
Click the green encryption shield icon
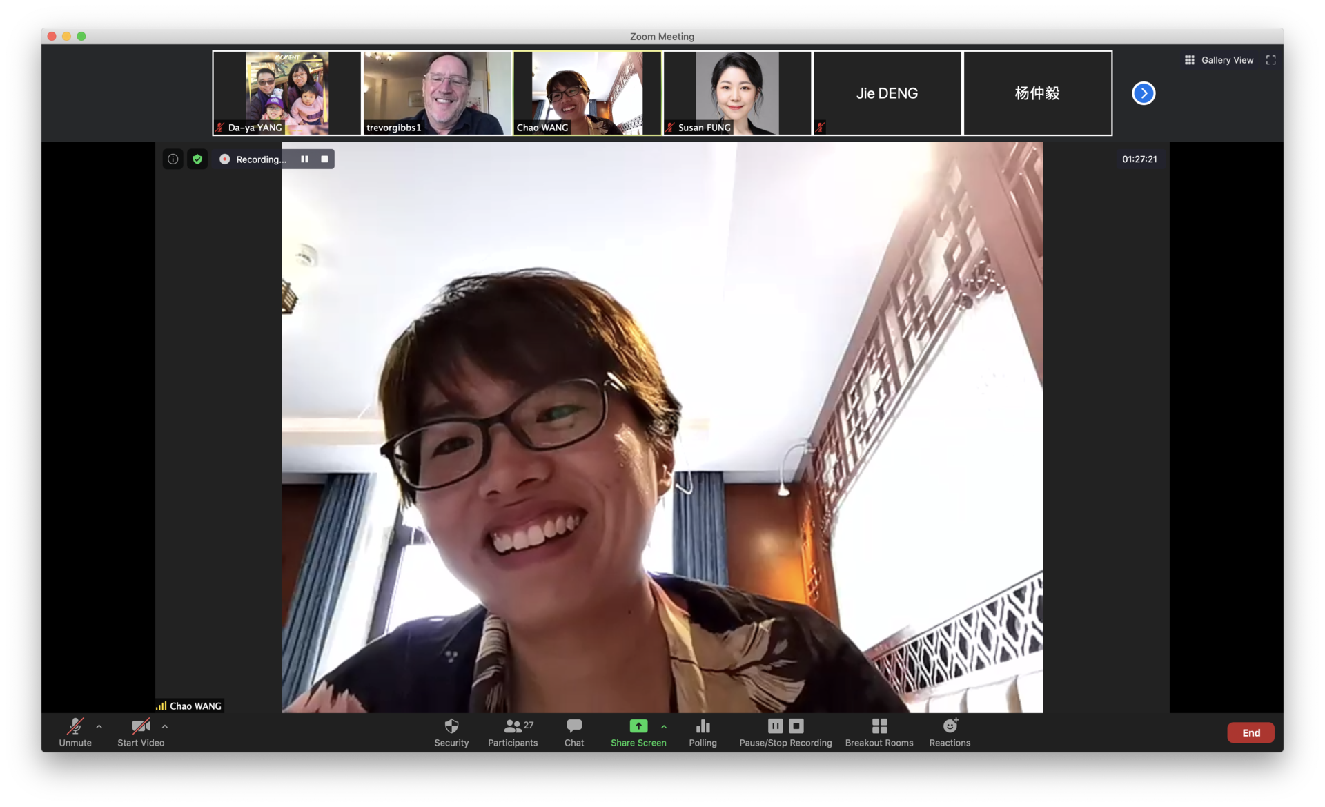point(197,159)
